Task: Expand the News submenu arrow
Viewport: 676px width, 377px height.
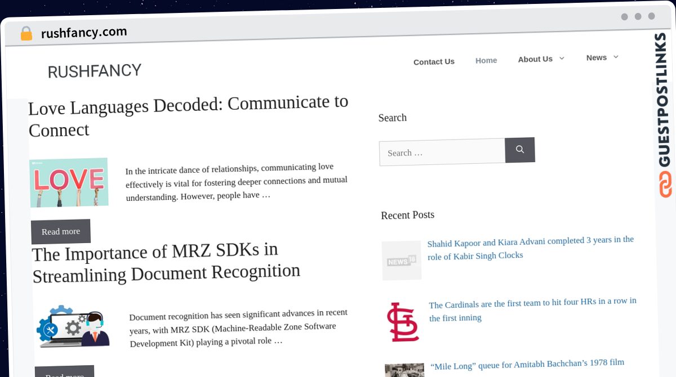Action: (x=616, y=57)
